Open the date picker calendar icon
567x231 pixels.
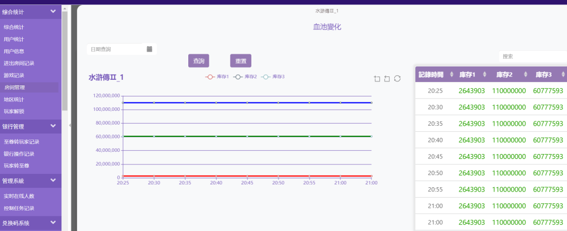pos(150,49)
